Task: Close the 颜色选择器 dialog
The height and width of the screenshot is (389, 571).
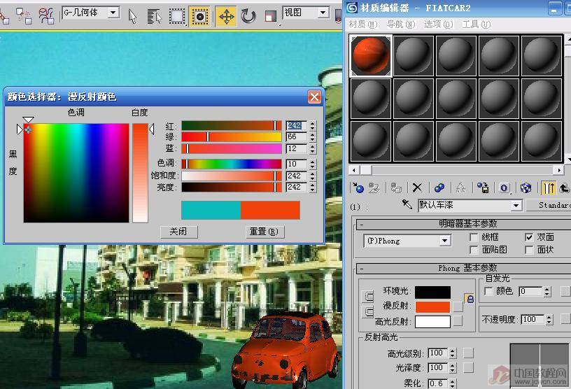Action: point(314,97)
